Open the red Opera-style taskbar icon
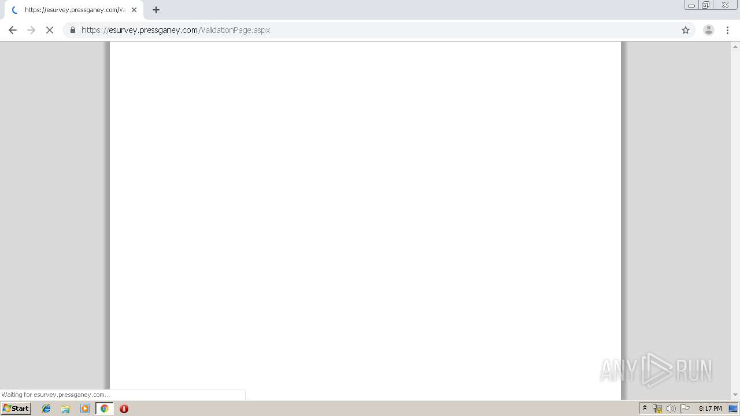Viewport: 740px width, 416px height. (124, 408)
